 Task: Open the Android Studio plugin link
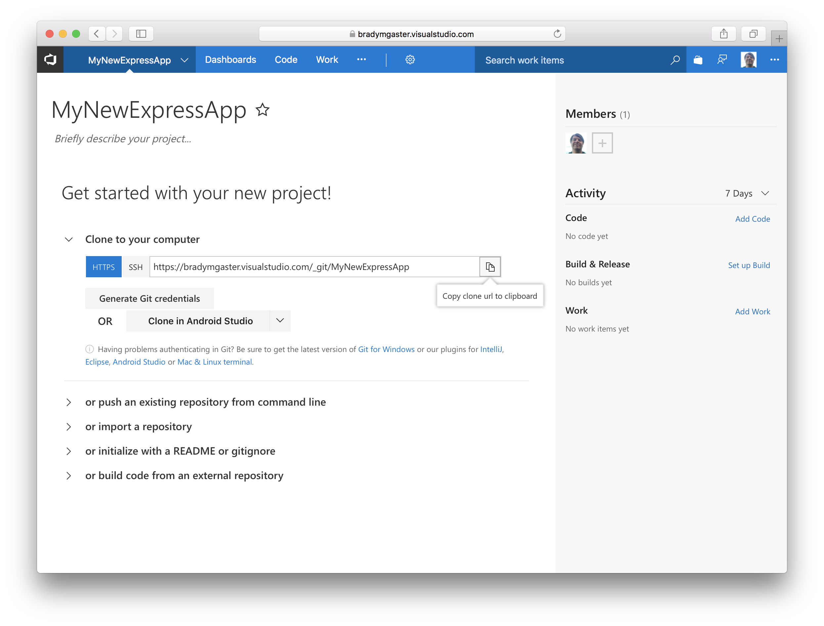pos(139,362)
